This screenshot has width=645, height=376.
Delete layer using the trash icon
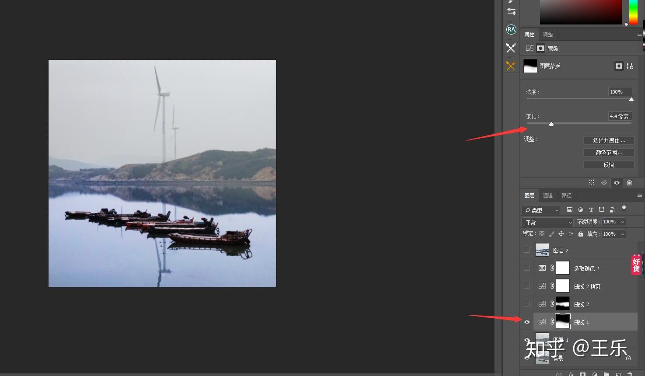pyautogui.click(x=629, y=374)
